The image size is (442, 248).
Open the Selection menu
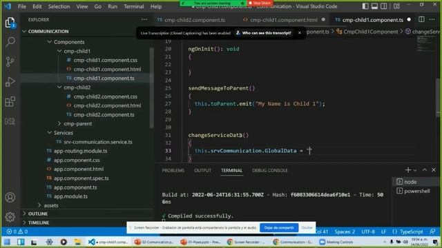(x=59, y=6)
